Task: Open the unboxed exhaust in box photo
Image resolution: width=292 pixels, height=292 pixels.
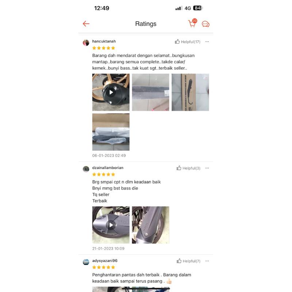Action: 111,132
